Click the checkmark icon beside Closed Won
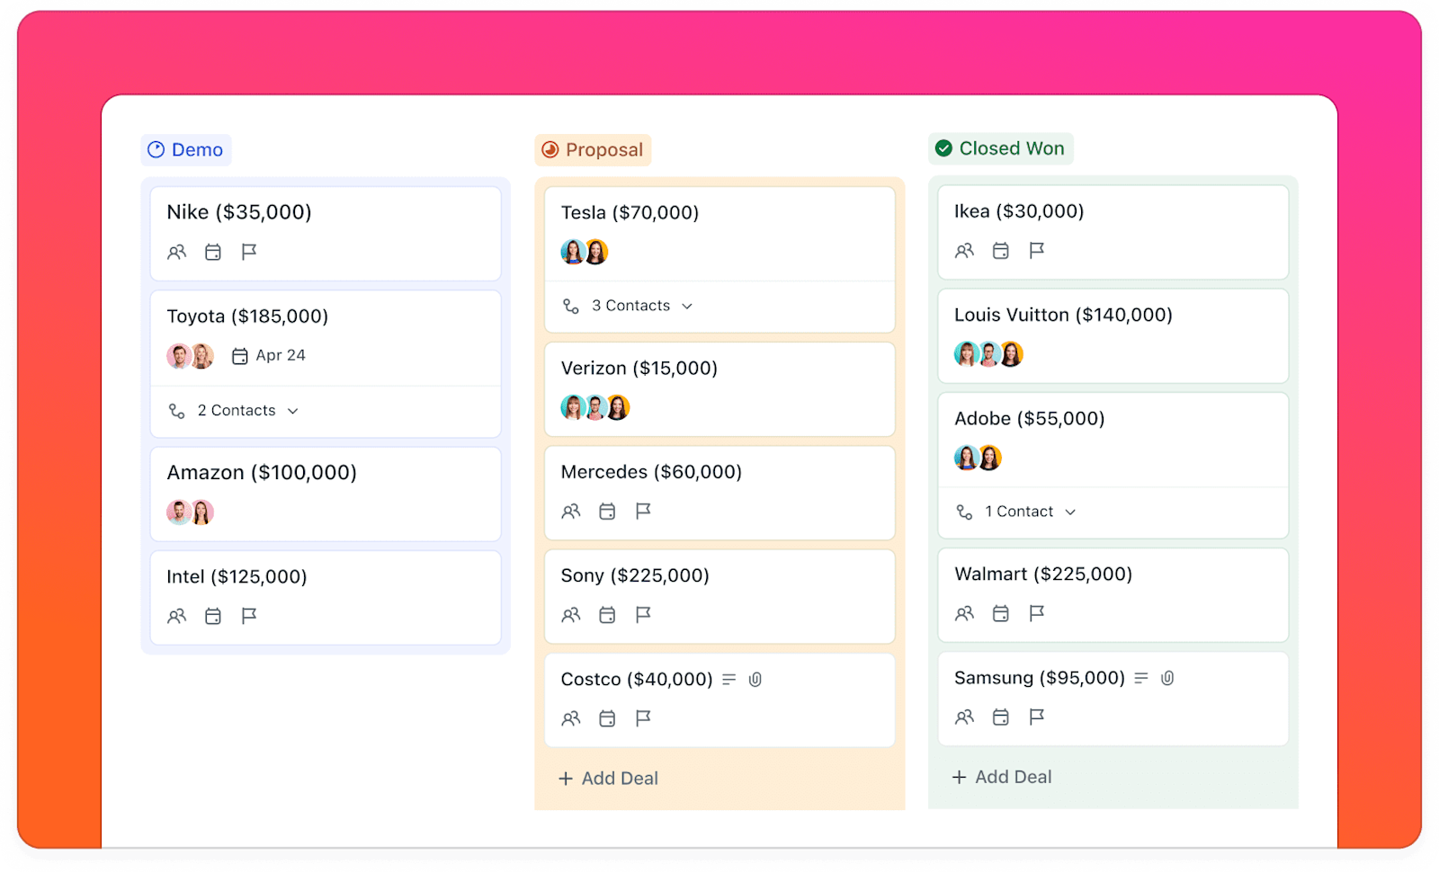The width and height of the screenshot is (1439, 873). pos(943,148)
